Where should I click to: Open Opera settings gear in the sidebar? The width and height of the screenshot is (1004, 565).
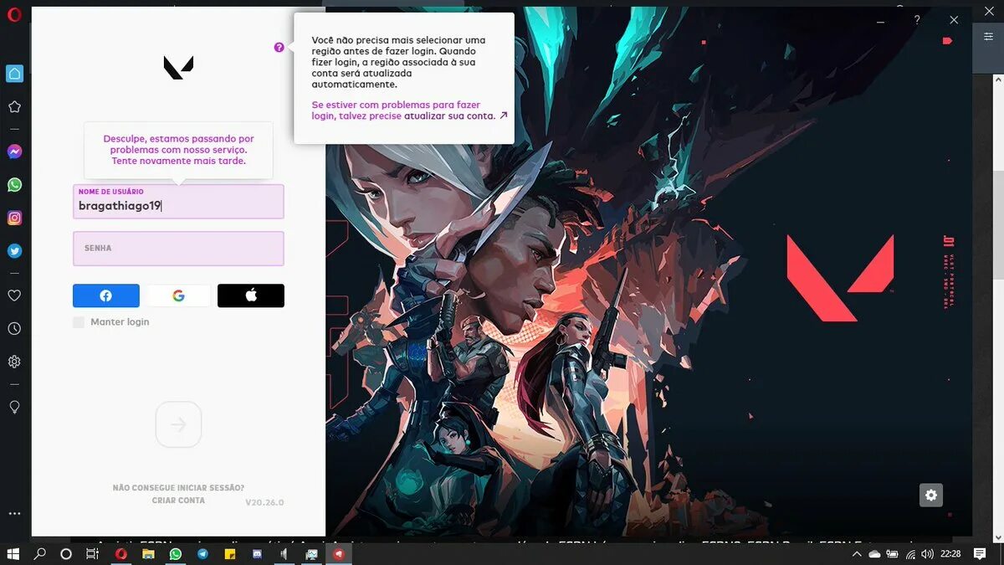(x=13, y=361)
